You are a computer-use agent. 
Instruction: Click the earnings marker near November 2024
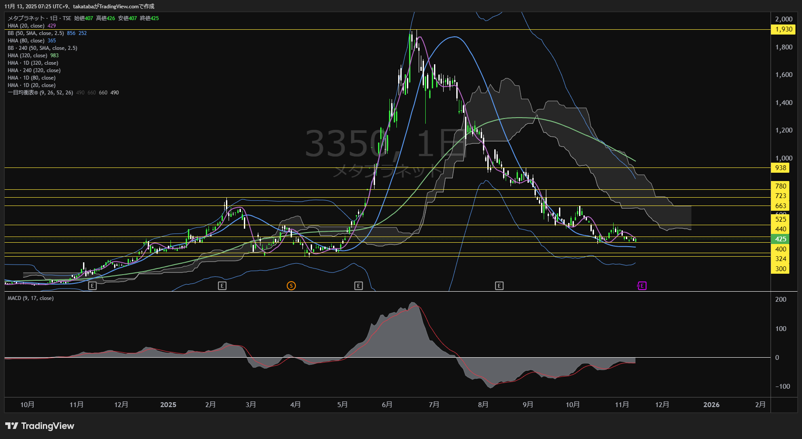pos(92,286)
